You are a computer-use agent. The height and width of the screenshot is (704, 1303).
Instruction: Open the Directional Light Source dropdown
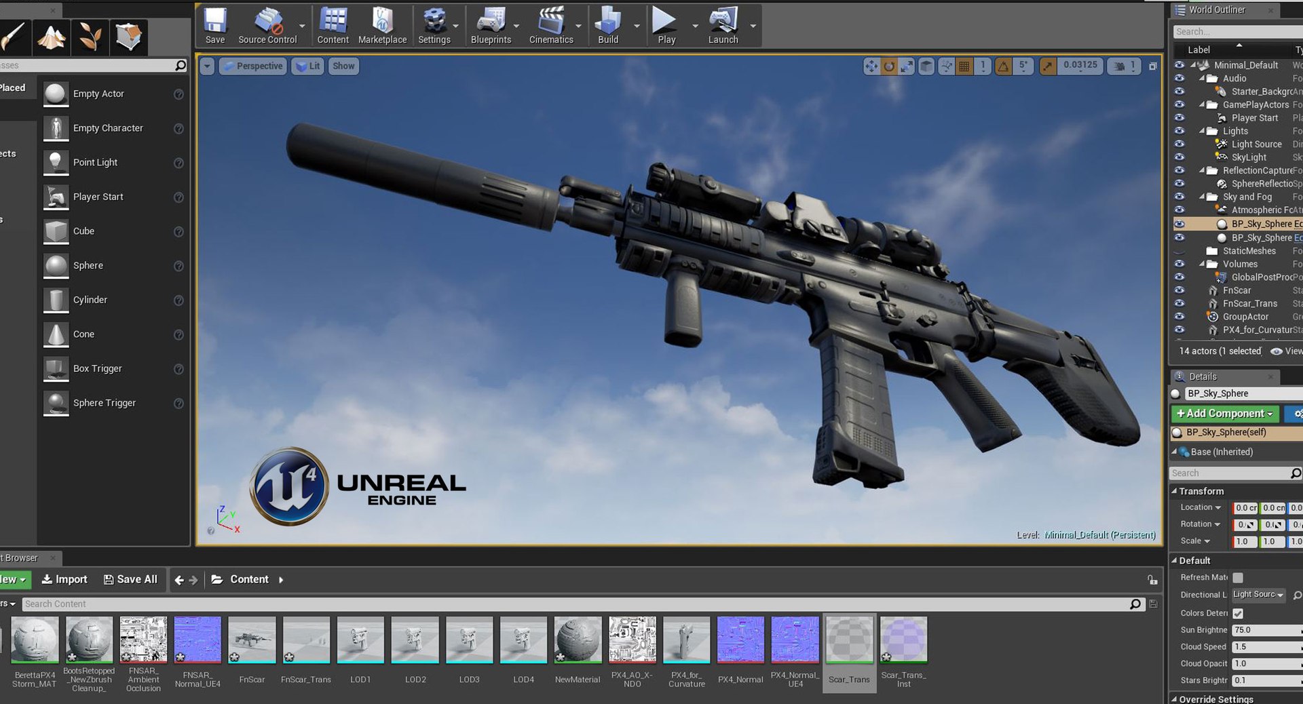(x=1258, y=595)
